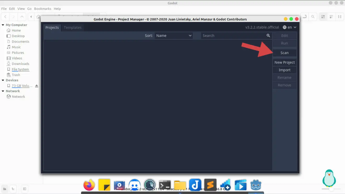Click the Remove button
345x194 pixels.
pyautogui.click(x=284, y=85)
